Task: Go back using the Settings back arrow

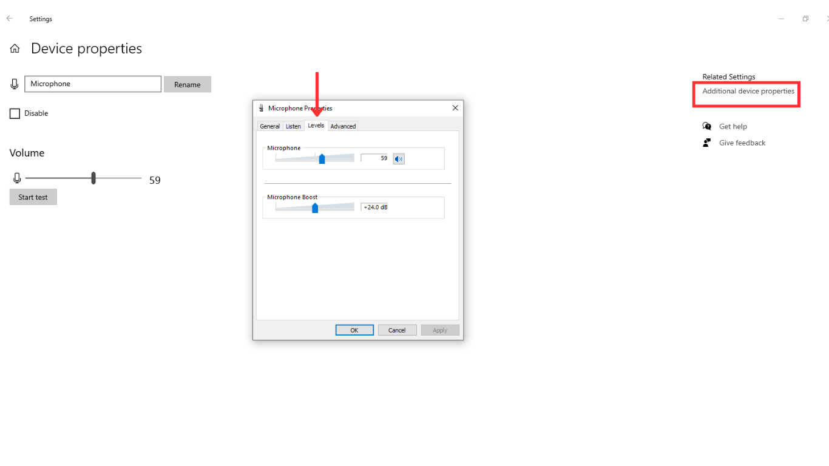Action: pos(10,19)
